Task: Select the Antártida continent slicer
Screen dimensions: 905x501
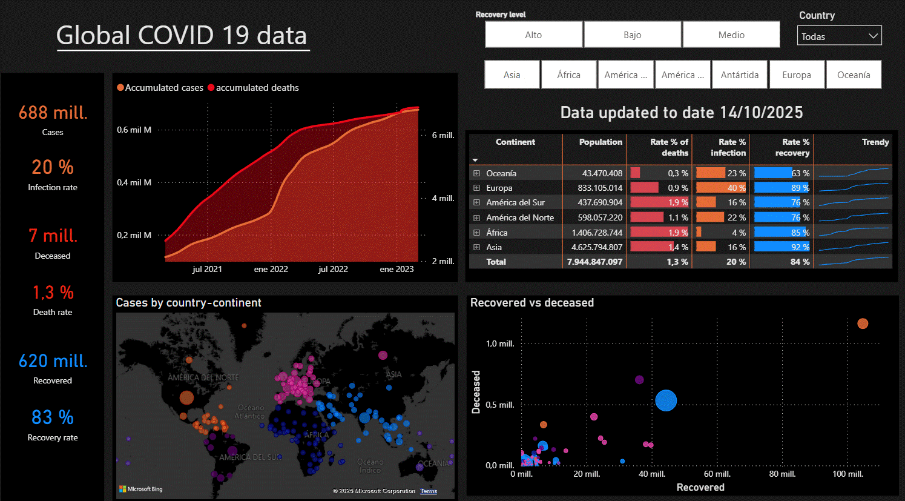Action: pyautogui.click(x=739, y=75)
